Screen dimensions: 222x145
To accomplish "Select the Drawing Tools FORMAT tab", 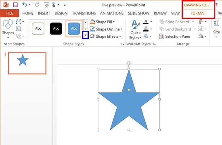I will coord(198,13).
